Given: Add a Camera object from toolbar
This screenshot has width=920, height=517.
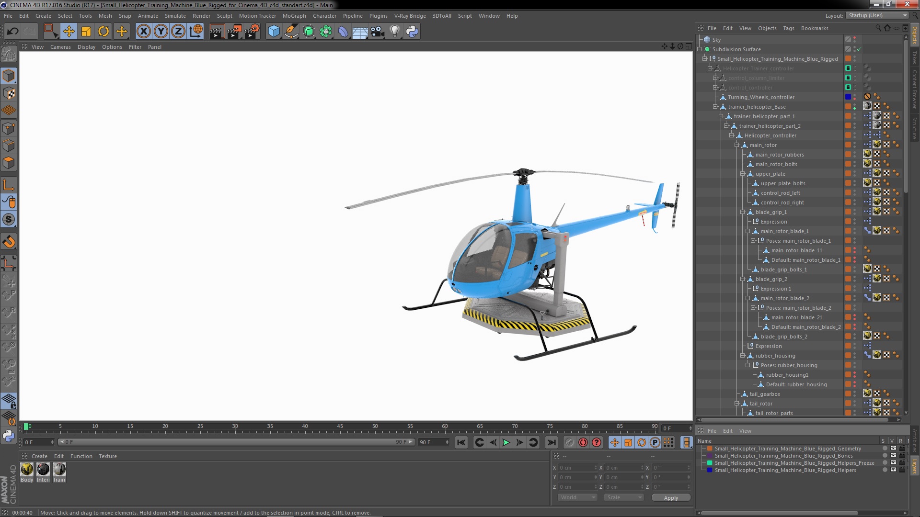Looking at the screenshot, I should [x=378, y=32].
